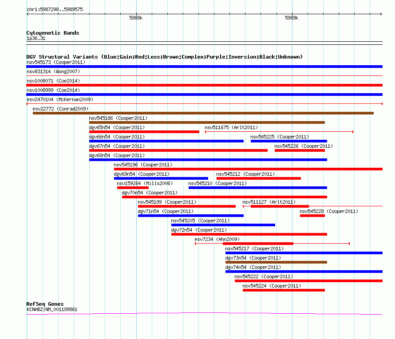Open the nsv511675 (Arlt2011) variant line
This screenshot has height=339, width=395.
[279, 132]
